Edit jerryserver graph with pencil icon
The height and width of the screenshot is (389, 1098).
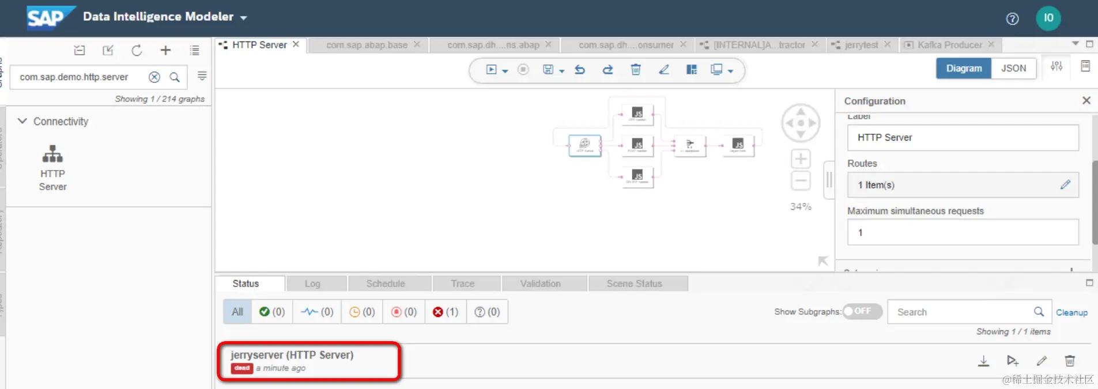[x=1042, y=361]
